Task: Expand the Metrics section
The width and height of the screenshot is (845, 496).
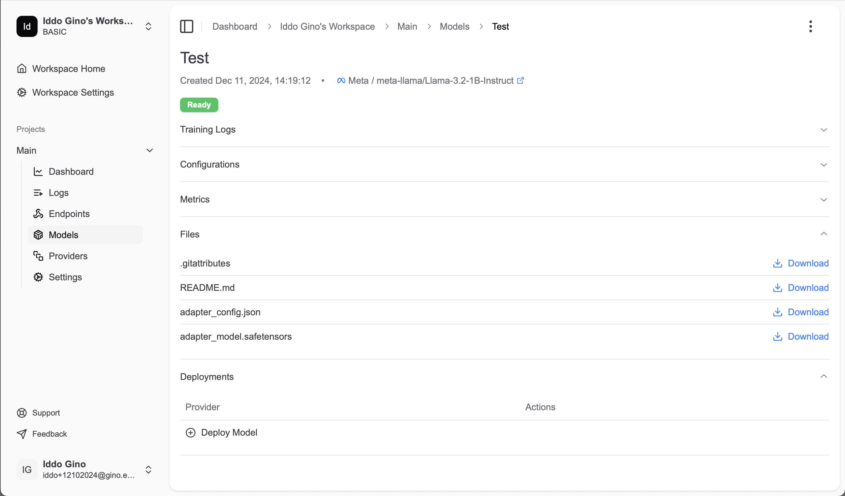Action: point(824,200)
